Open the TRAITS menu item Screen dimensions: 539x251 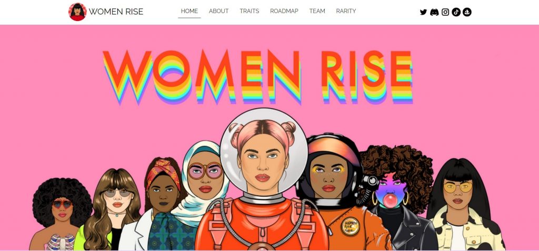click(x=249, y=11)
